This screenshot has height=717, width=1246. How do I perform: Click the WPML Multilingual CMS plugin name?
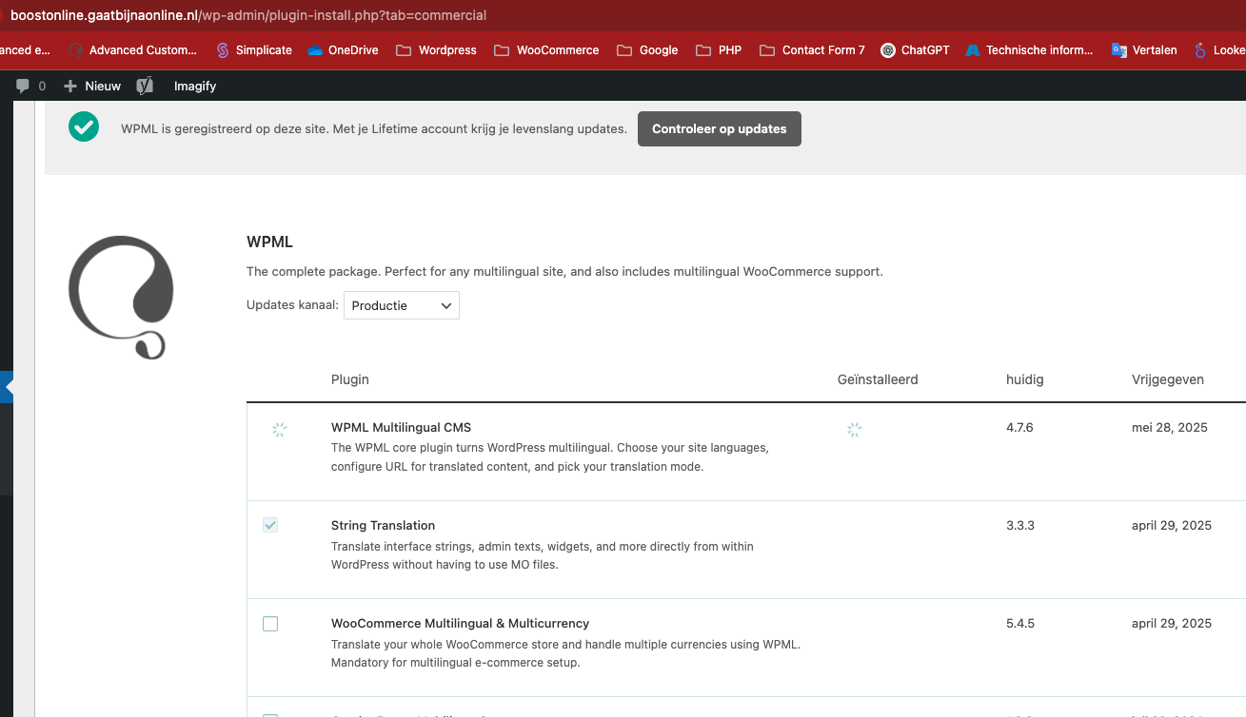pos(401,427)
